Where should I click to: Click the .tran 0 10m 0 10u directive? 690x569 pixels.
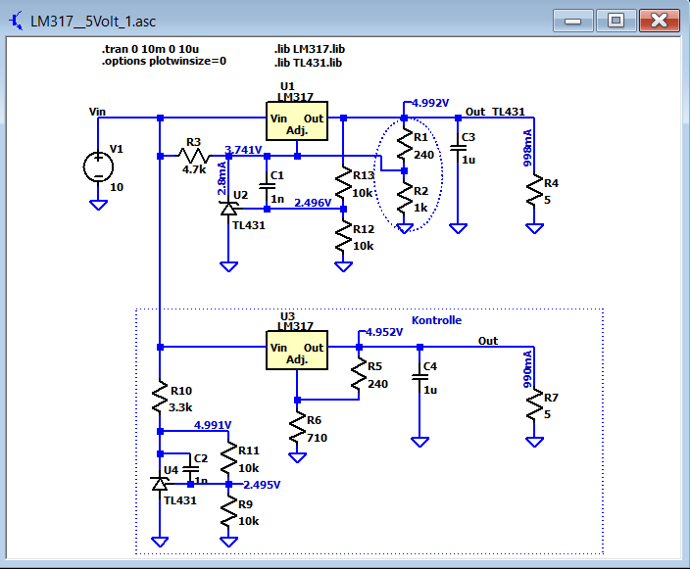[x=151, y=49]
